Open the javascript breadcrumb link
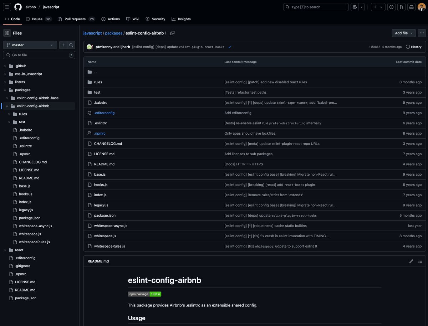428x326 pixels. (x=92, y=33)
